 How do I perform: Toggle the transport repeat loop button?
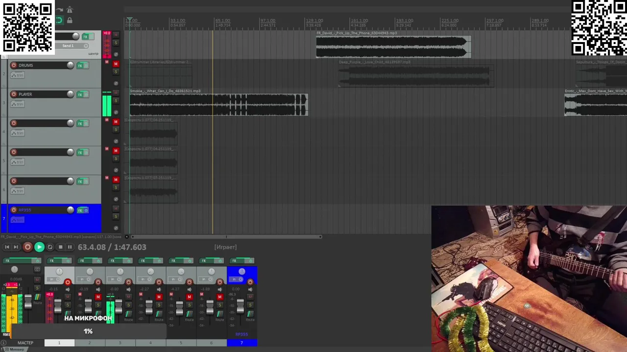[50, 247]
